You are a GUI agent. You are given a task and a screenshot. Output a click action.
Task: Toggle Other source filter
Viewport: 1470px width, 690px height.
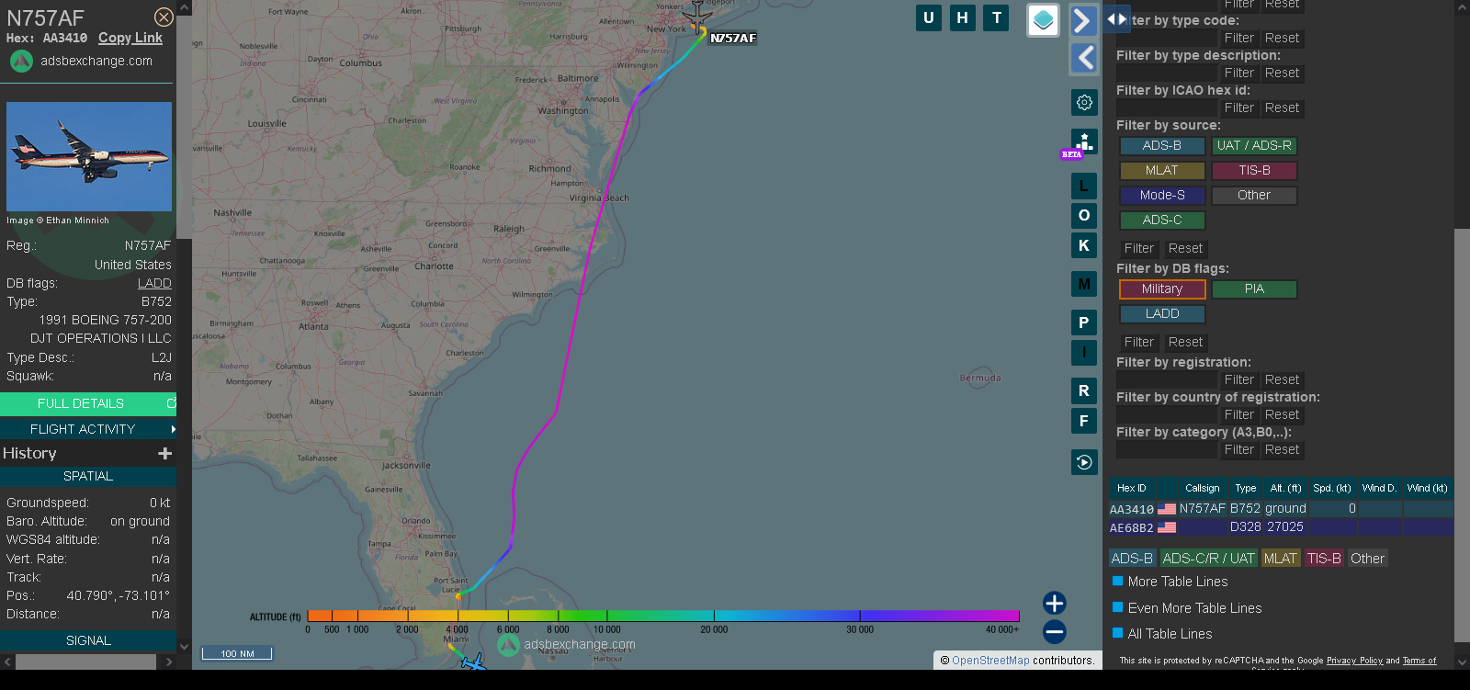(x=1254, y=195)
